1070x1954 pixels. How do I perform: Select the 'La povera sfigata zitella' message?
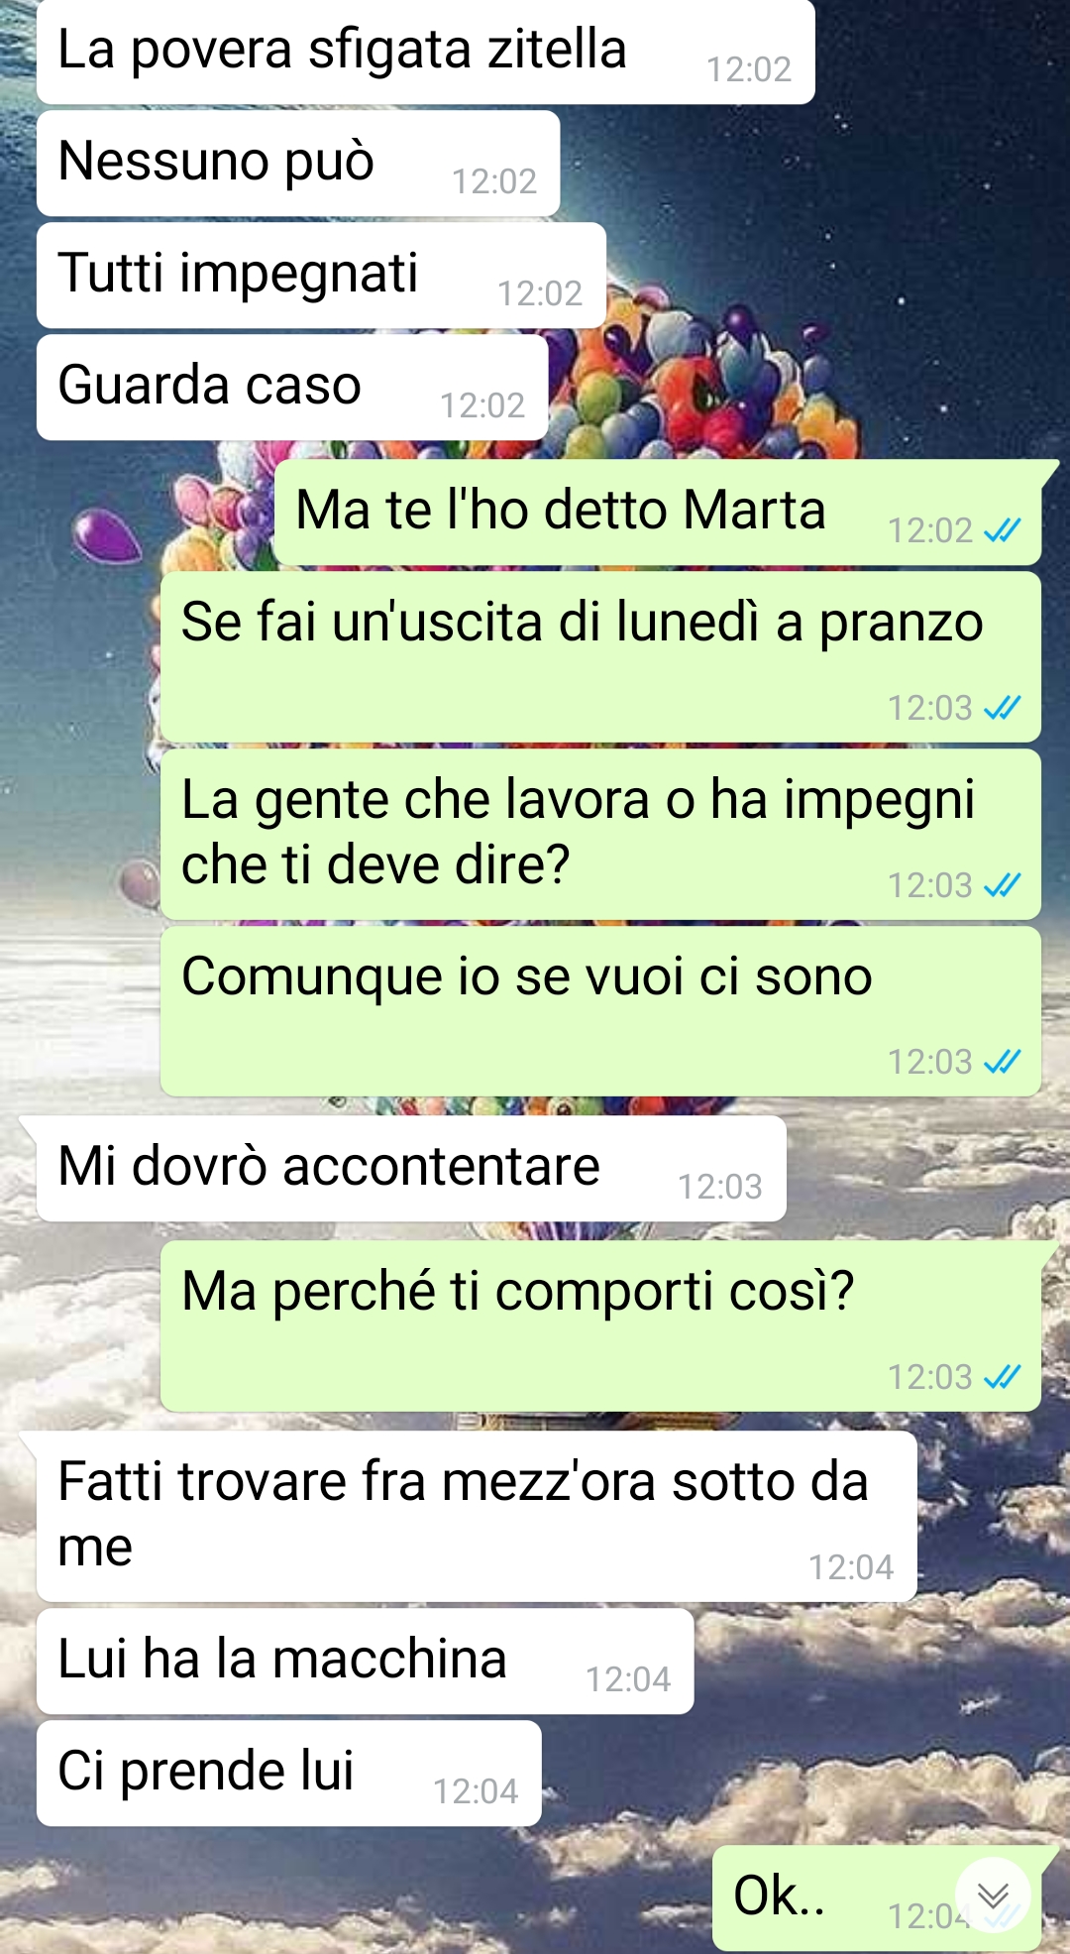(426, 52)
